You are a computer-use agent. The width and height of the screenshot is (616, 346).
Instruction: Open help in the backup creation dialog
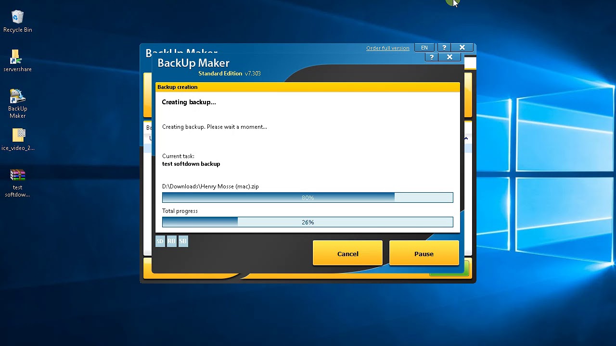[x=432, y=57]
